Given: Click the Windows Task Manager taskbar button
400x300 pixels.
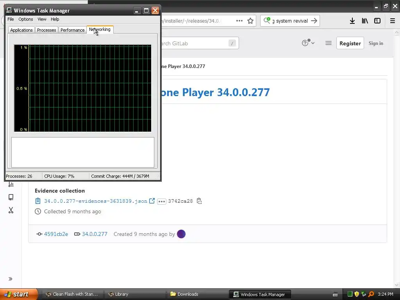Looking at the screenshot, I should [x=260, y=295].
